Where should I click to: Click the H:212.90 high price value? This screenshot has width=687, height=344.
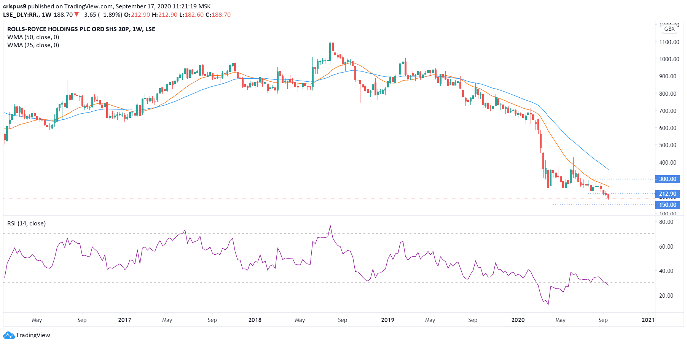click(164, 15)
